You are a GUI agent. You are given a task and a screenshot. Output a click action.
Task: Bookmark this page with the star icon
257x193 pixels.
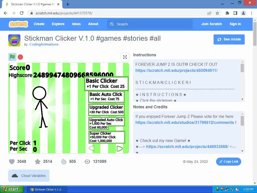click(217, 13)
